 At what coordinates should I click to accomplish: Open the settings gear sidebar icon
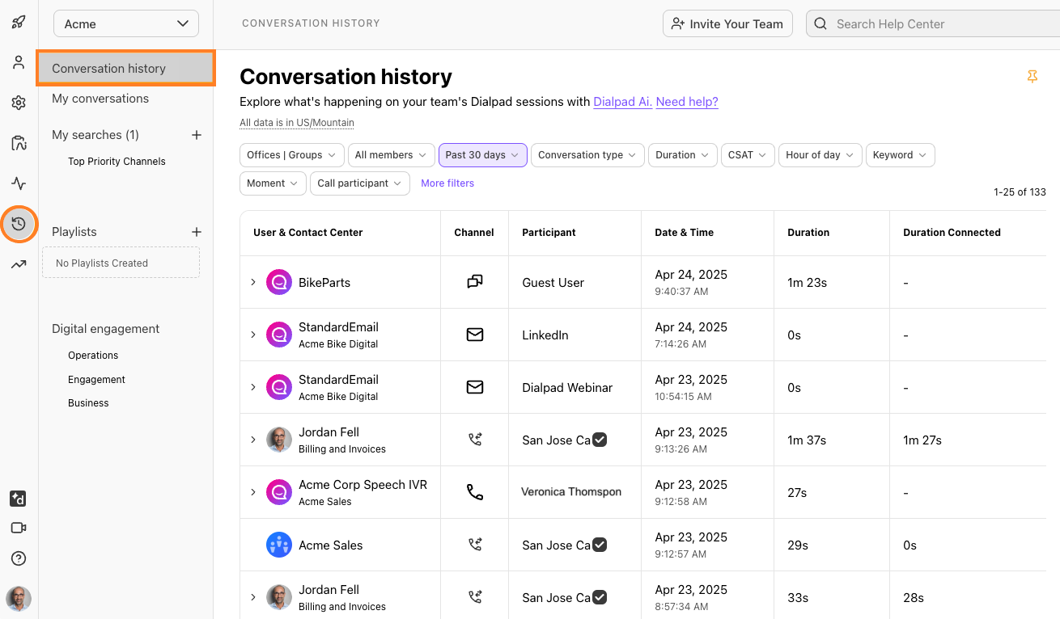pyautogui.click(x=19, y=103)
